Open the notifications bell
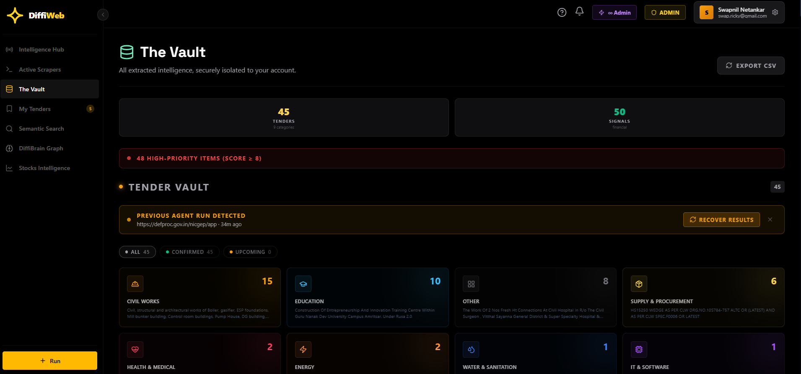This screenshot has width=801, height=374. [x=579, y=12]
